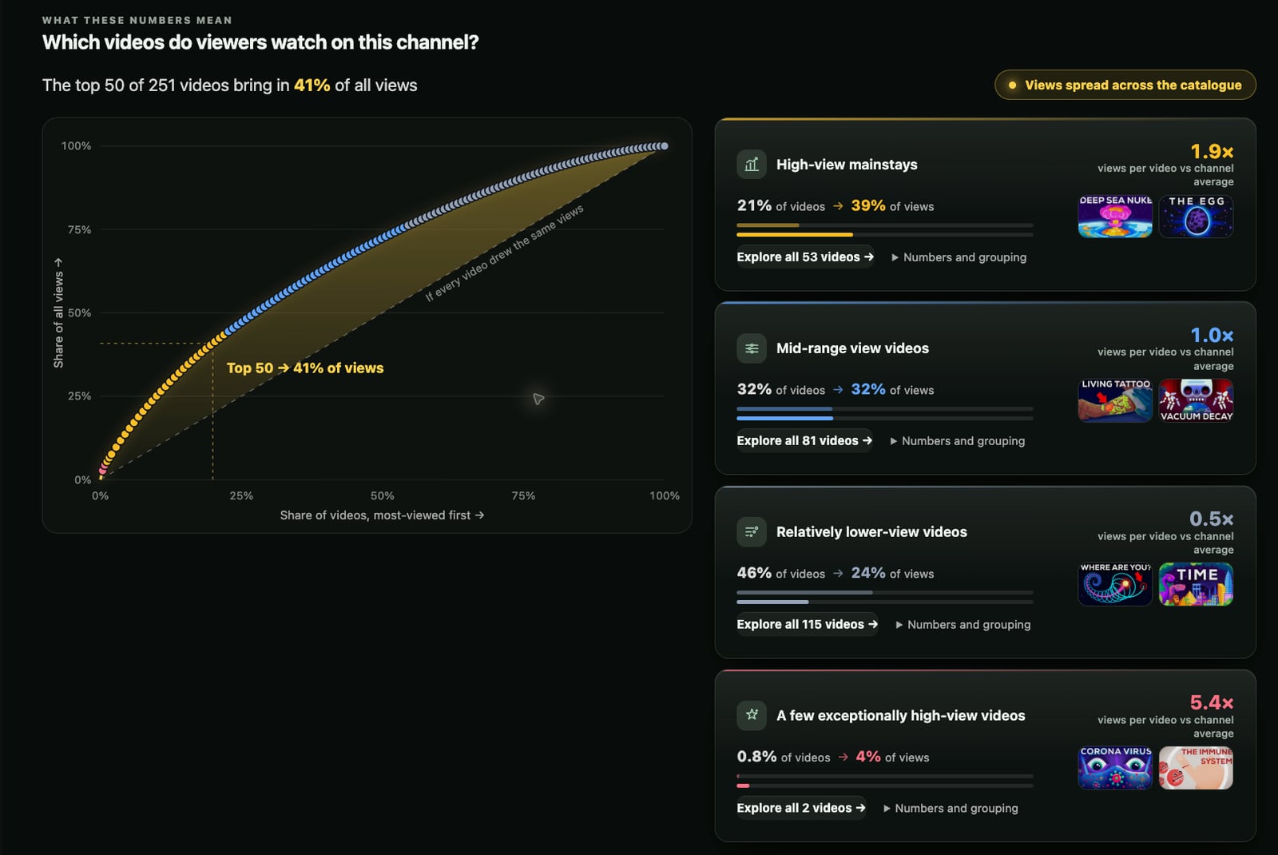The height and width of the screenshot is (855, 1278).
Task: Click the Views spread across the catalogue badge
Action: [1125, 85]
